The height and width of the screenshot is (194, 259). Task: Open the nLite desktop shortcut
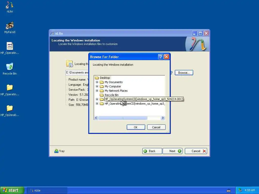pos(10,7)
